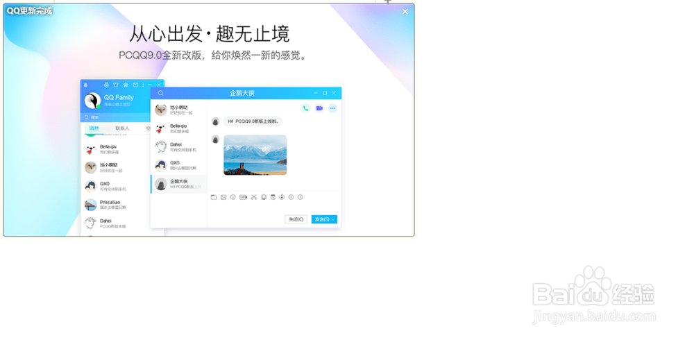
Task: Click the search field in QQ Family panel
Action: 116,117
